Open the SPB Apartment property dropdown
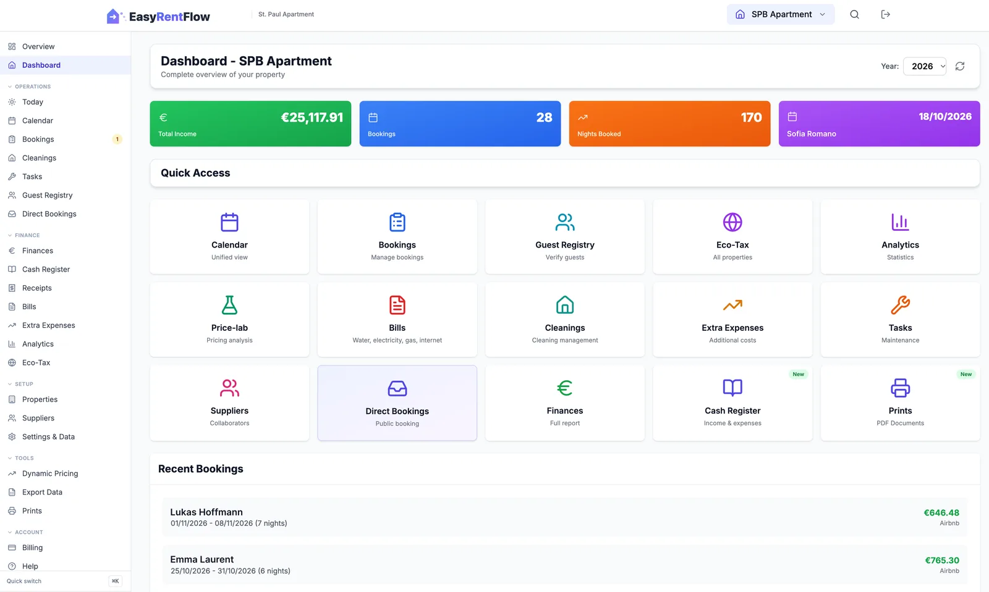Viewport: 989px width, 592px height. (781, 14)
